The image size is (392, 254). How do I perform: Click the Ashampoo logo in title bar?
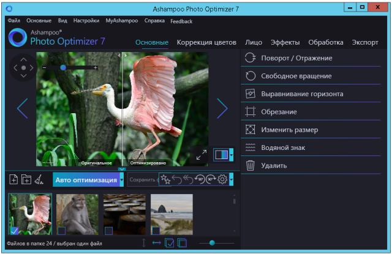coord(9,9)
